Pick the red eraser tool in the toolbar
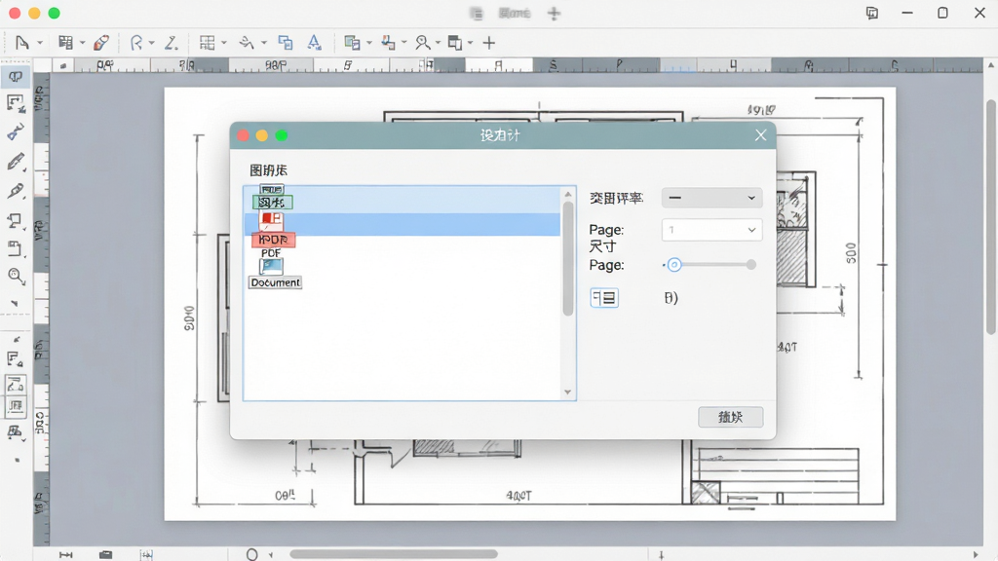 coord(100,43)
